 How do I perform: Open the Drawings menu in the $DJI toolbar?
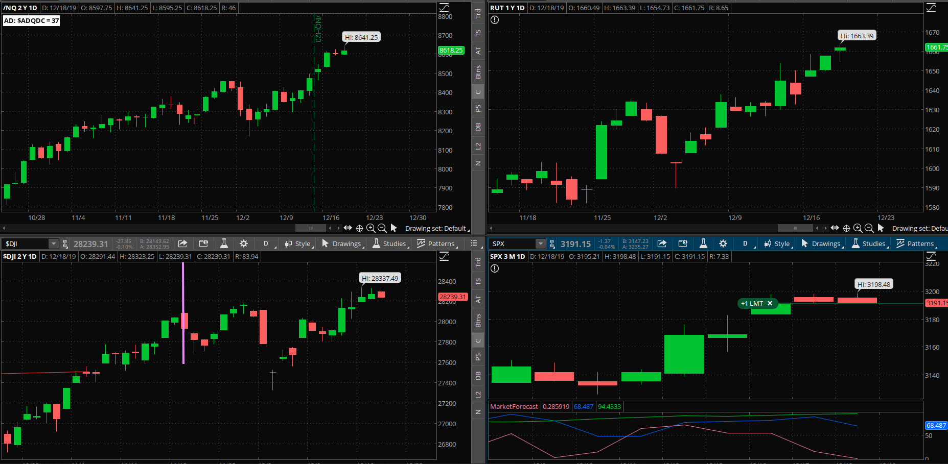(342, 243)
